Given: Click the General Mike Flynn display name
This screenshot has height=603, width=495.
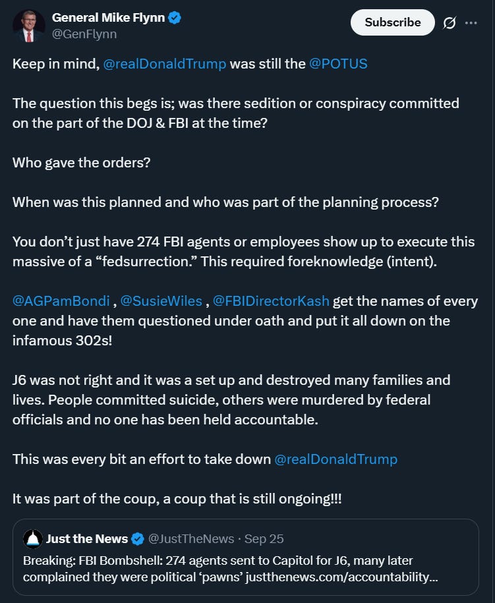Looking at the screenshot, I should coord(108,18).
